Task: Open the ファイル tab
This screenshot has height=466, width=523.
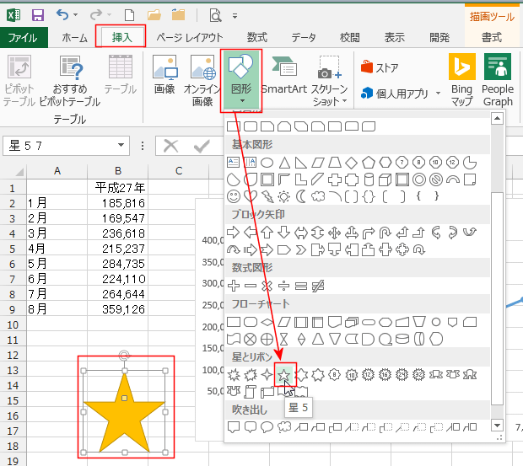Action: click(23, 37)
